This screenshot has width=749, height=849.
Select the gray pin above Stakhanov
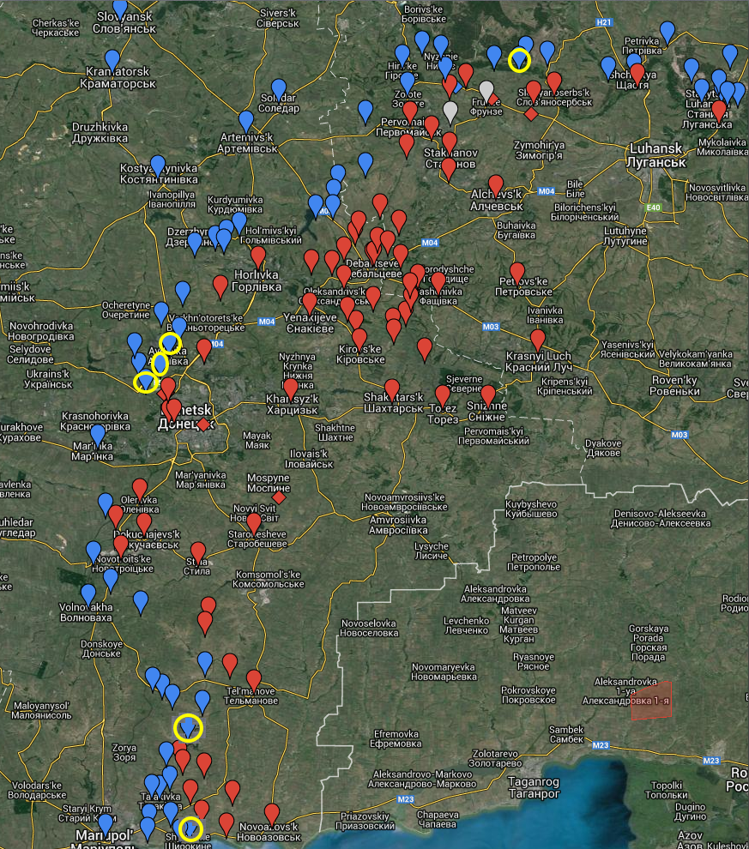450,111
